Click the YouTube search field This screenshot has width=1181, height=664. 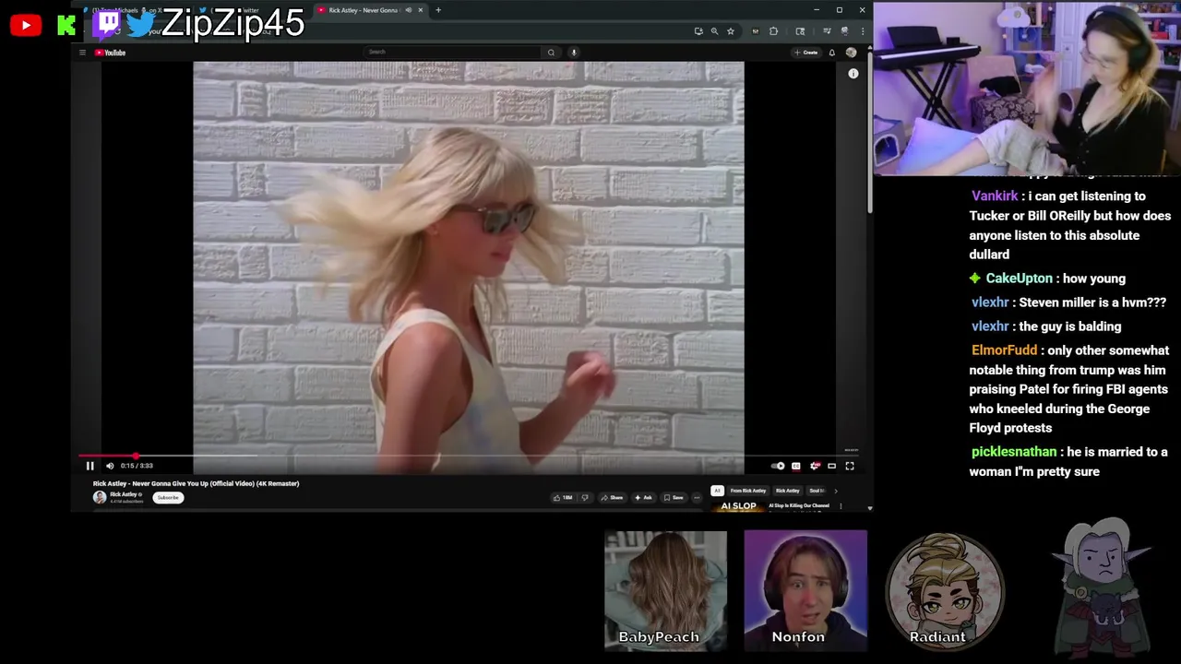click(452, 52)
